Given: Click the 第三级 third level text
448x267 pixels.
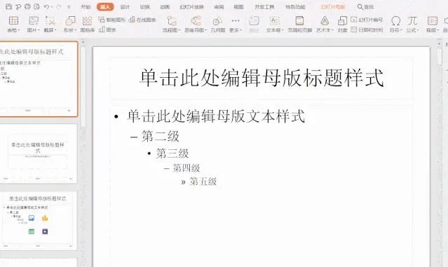Looking at the screenshot, I should tap(172, 153).
